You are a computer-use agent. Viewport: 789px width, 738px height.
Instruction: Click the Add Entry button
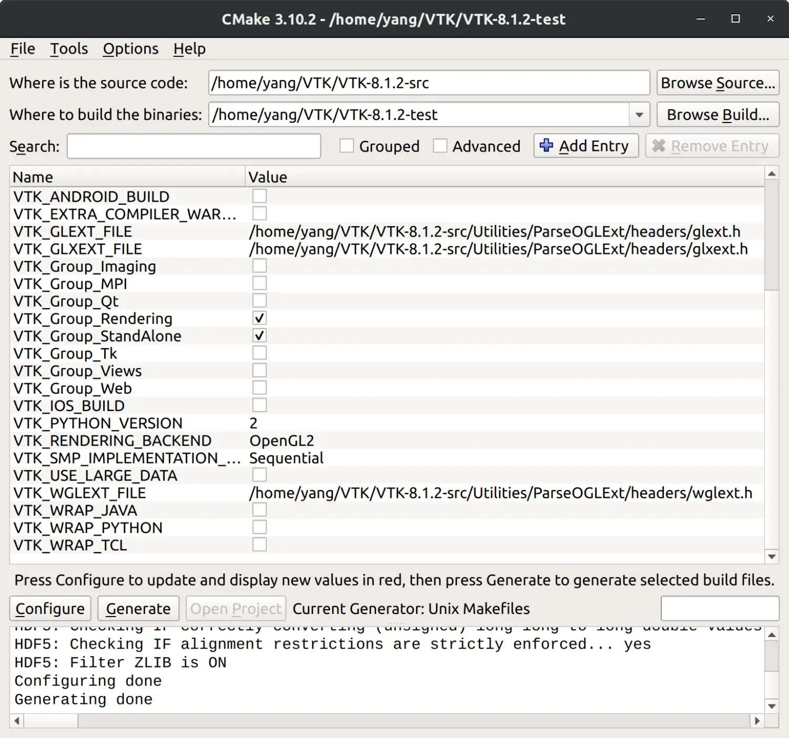pos(586,146)
